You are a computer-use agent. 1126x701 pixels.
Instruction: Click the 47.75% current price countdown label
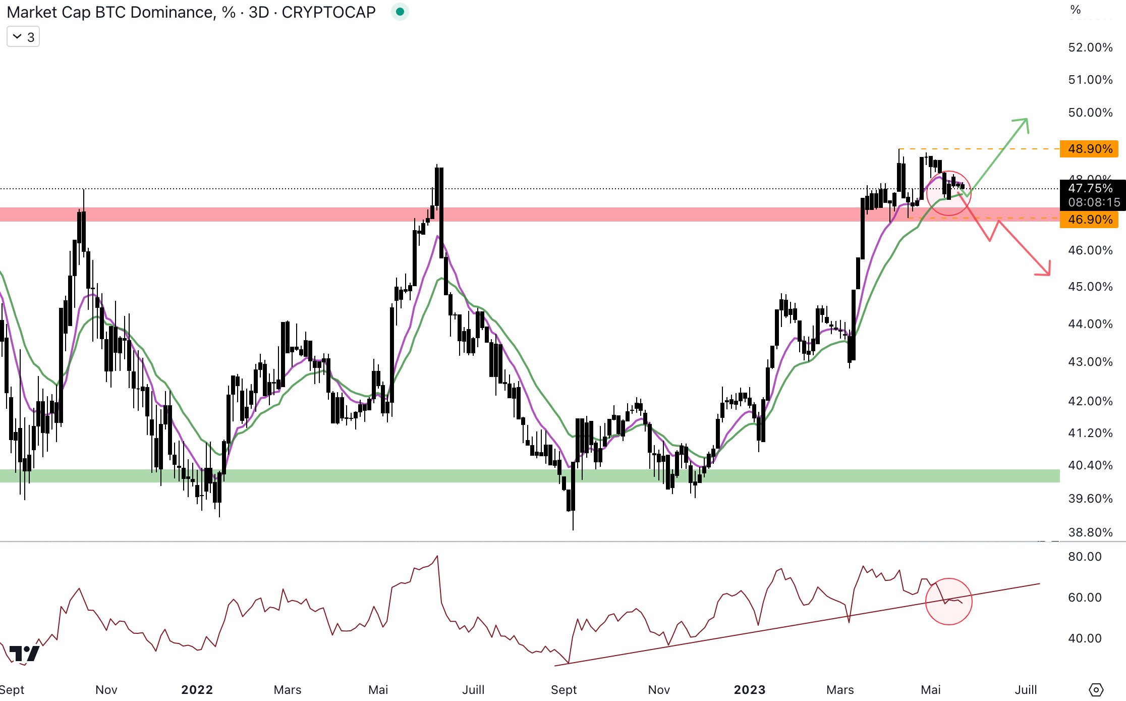tap(1093, 195)
